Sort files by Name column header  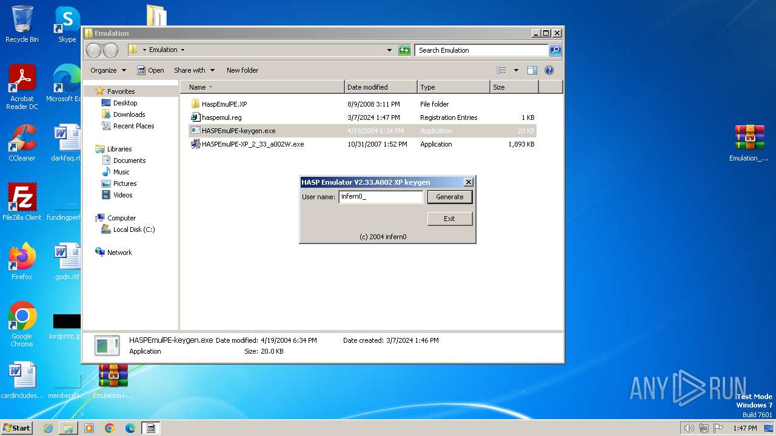tap(263, 87)
